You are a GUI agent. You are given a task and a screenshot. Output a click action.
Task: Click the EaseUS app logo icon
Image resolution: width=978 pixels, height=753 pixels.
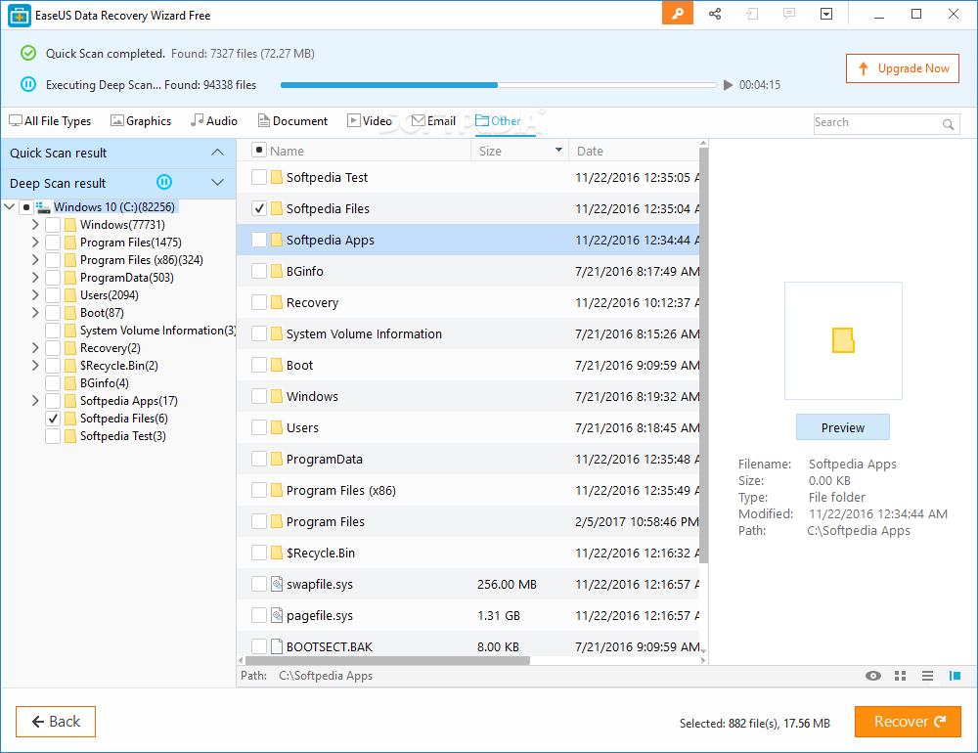[x=20, y=16]
